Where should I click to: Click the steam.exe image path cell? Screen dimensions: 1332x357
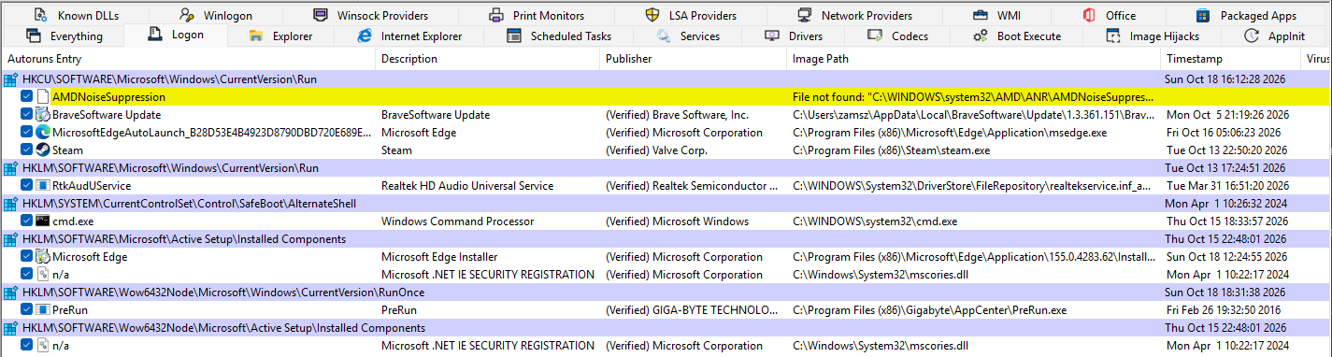pos(891,150)
